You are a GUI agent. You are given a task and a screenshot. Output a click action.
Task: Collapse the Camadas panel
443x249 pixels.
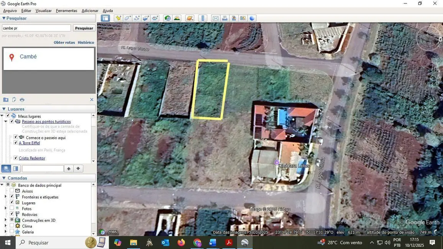3,178
